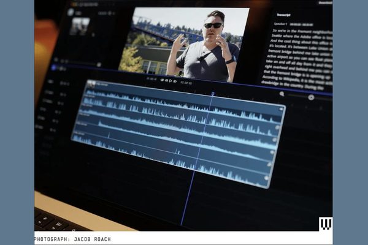Select the blue playhead marker on the timeline
The width and height of the screenshot is (368, 245).
[x=213, y=94]
